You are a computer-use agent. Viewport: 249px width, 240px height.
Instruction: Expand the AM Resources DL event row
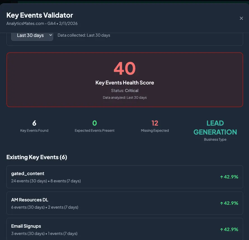[124, 203]
